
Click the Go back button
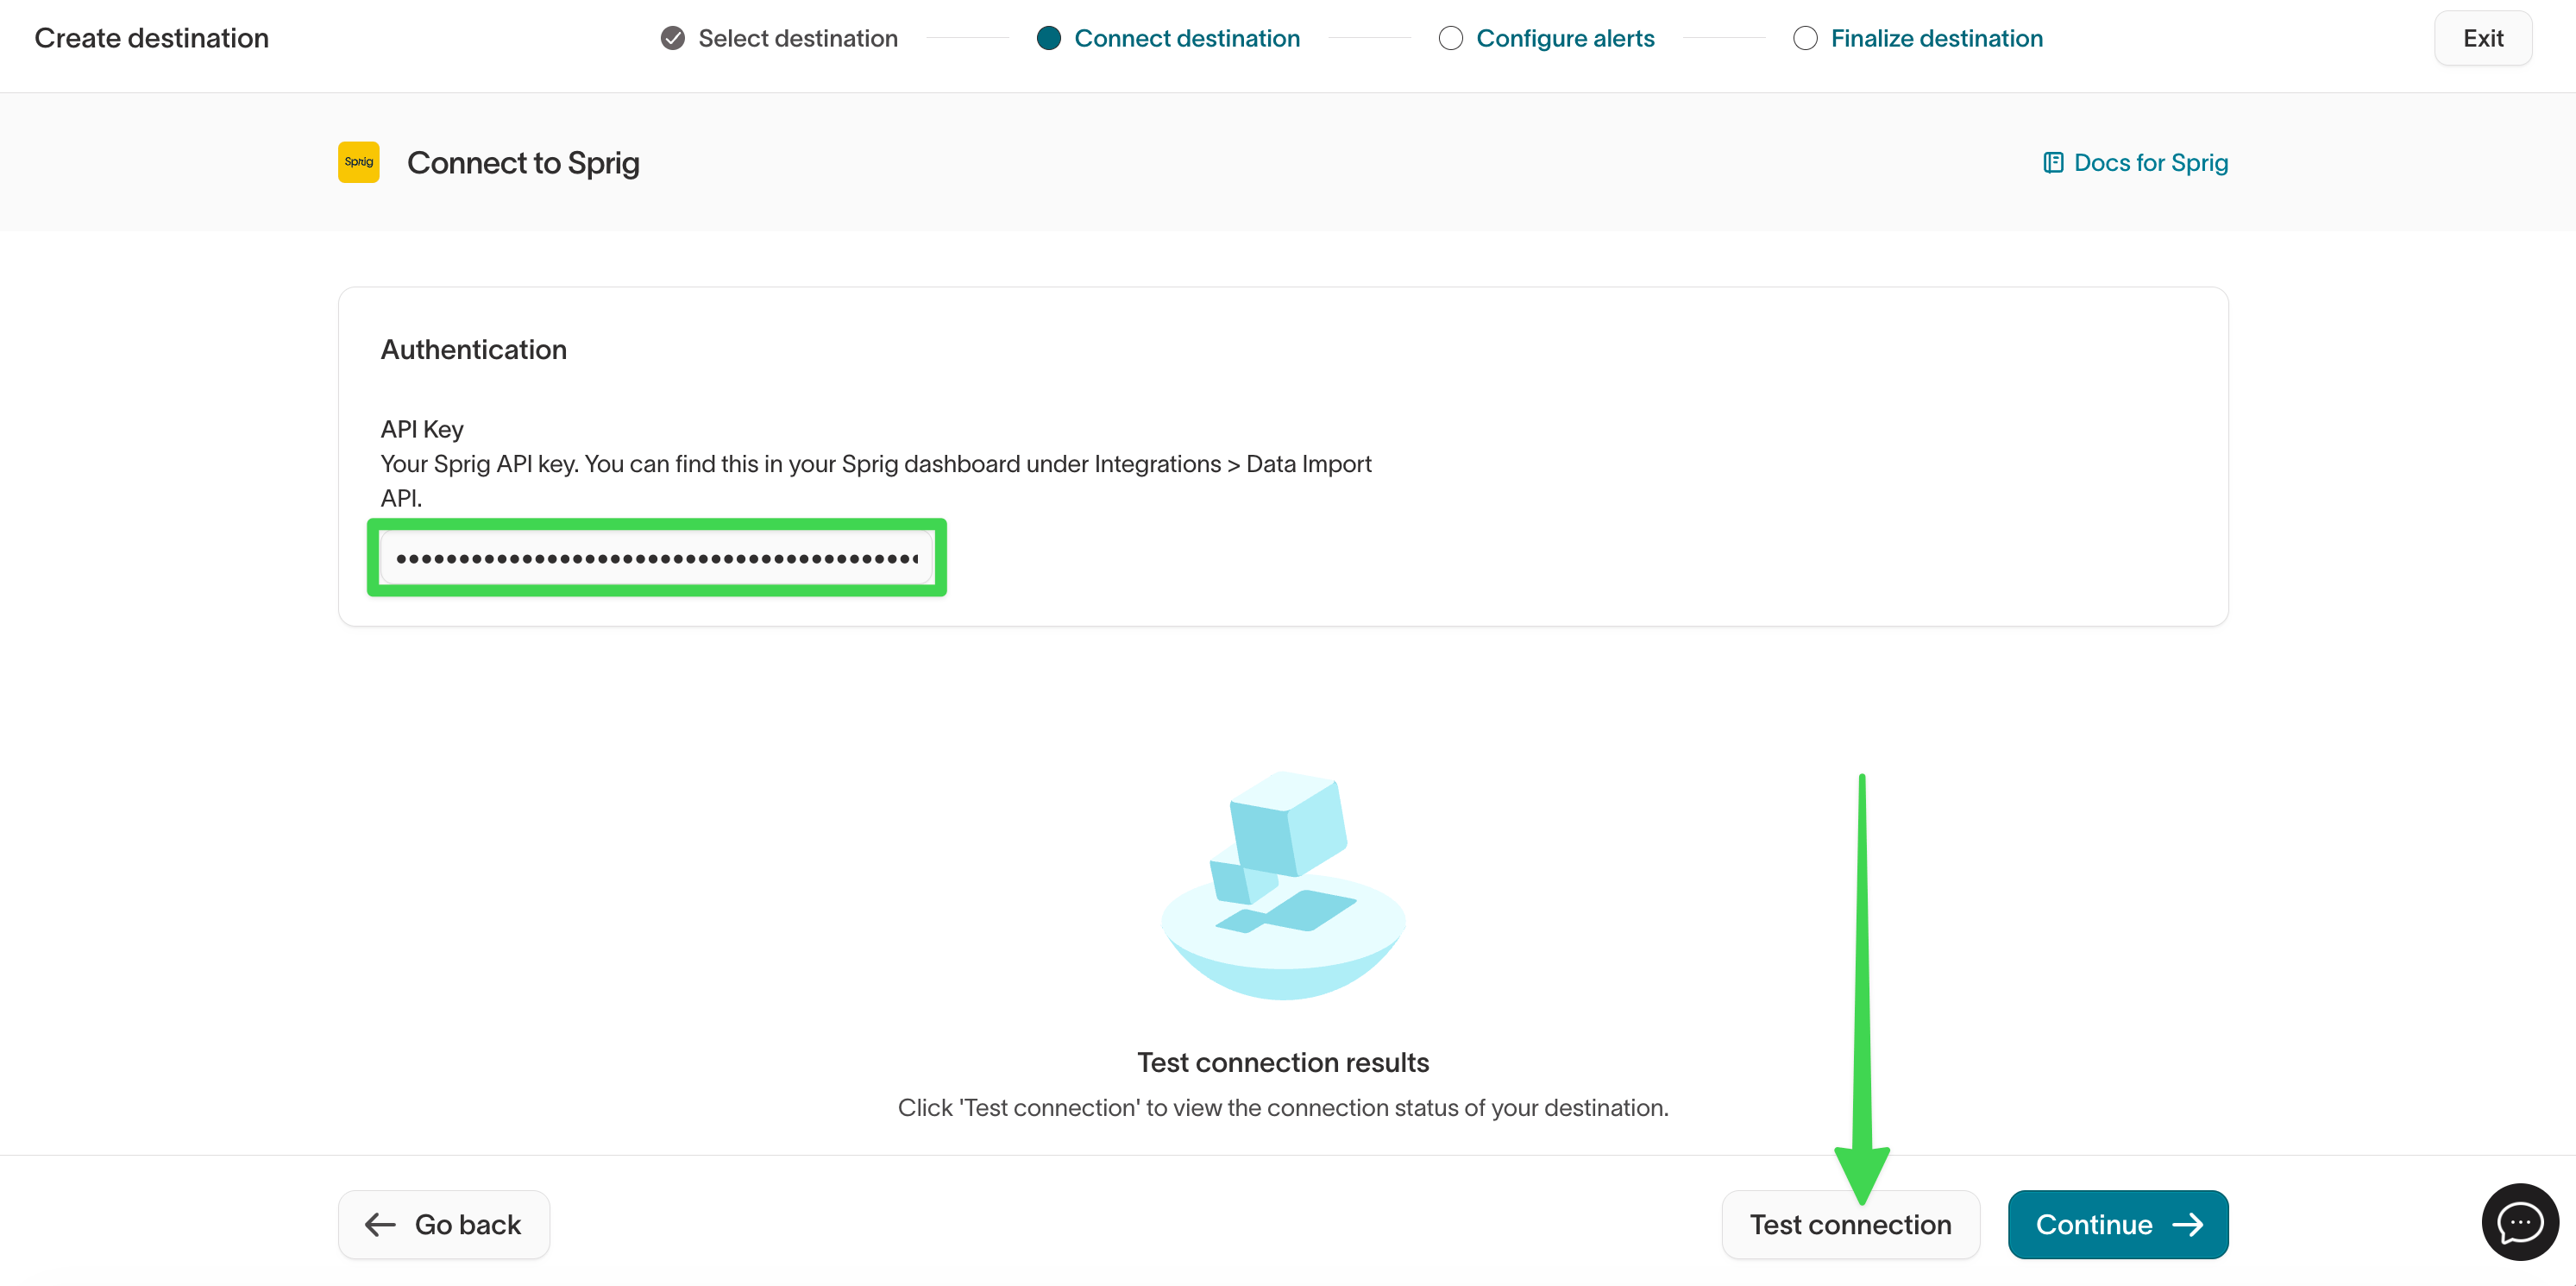(x=443, y=1224)
